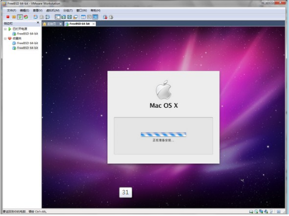This screenshot has height=216, width=289.
Task: Click the green power on play button
Action: point(20,17)
